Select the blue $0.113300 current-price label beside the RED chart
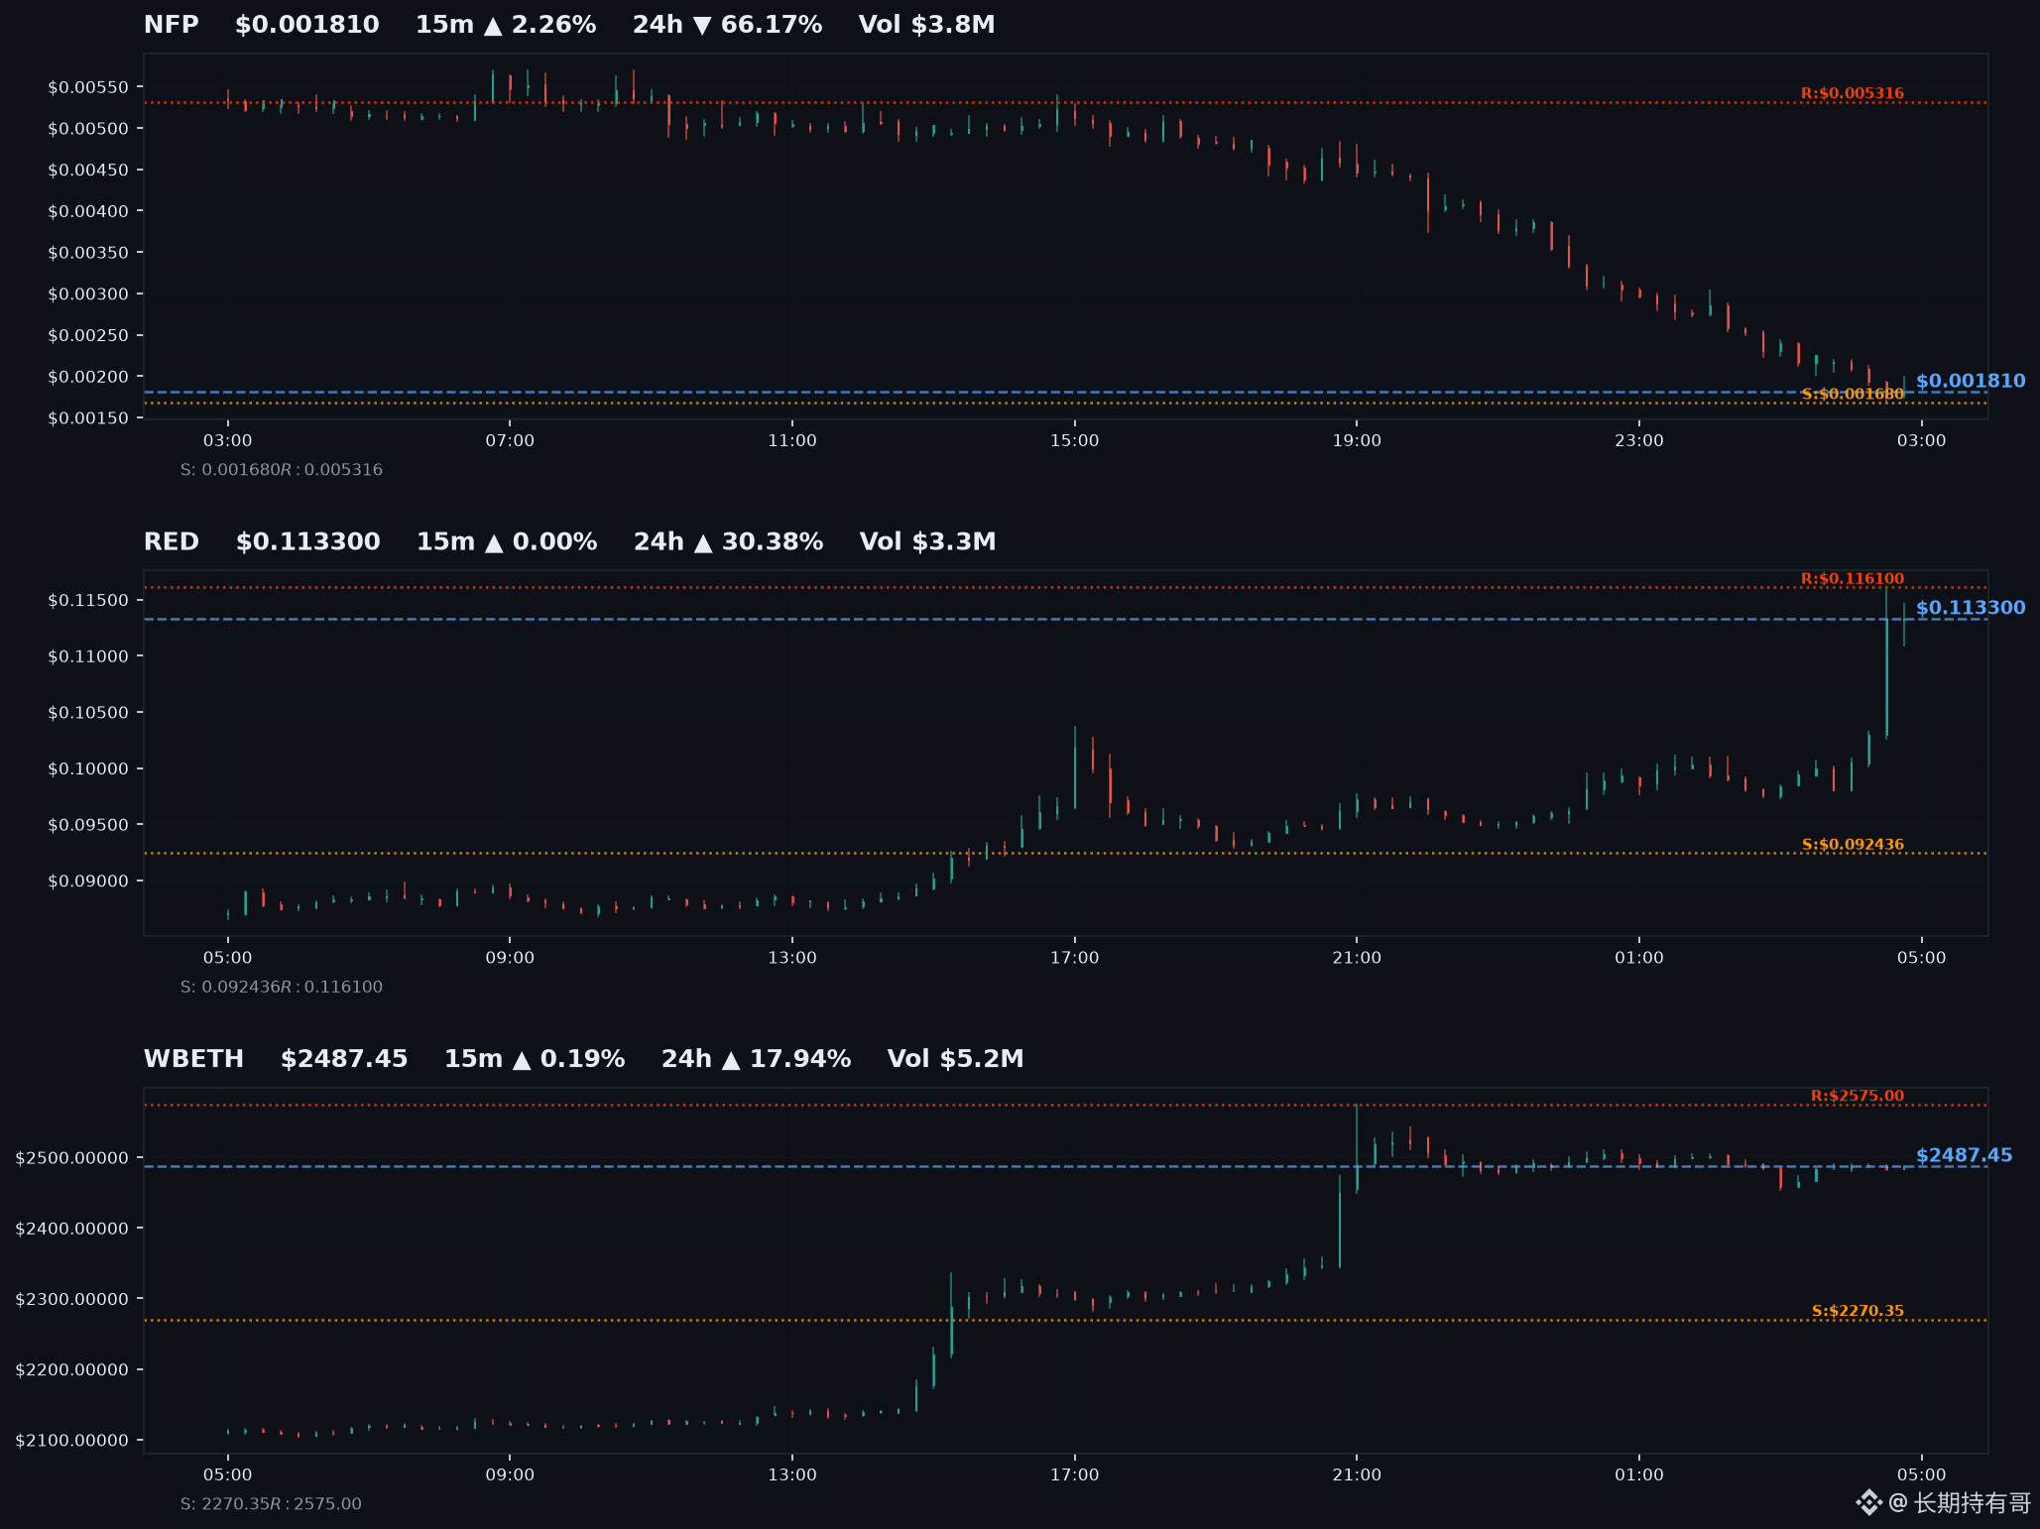Image resolution: width=2040 pixels, height=1529 pixels. pos(1971,608)
